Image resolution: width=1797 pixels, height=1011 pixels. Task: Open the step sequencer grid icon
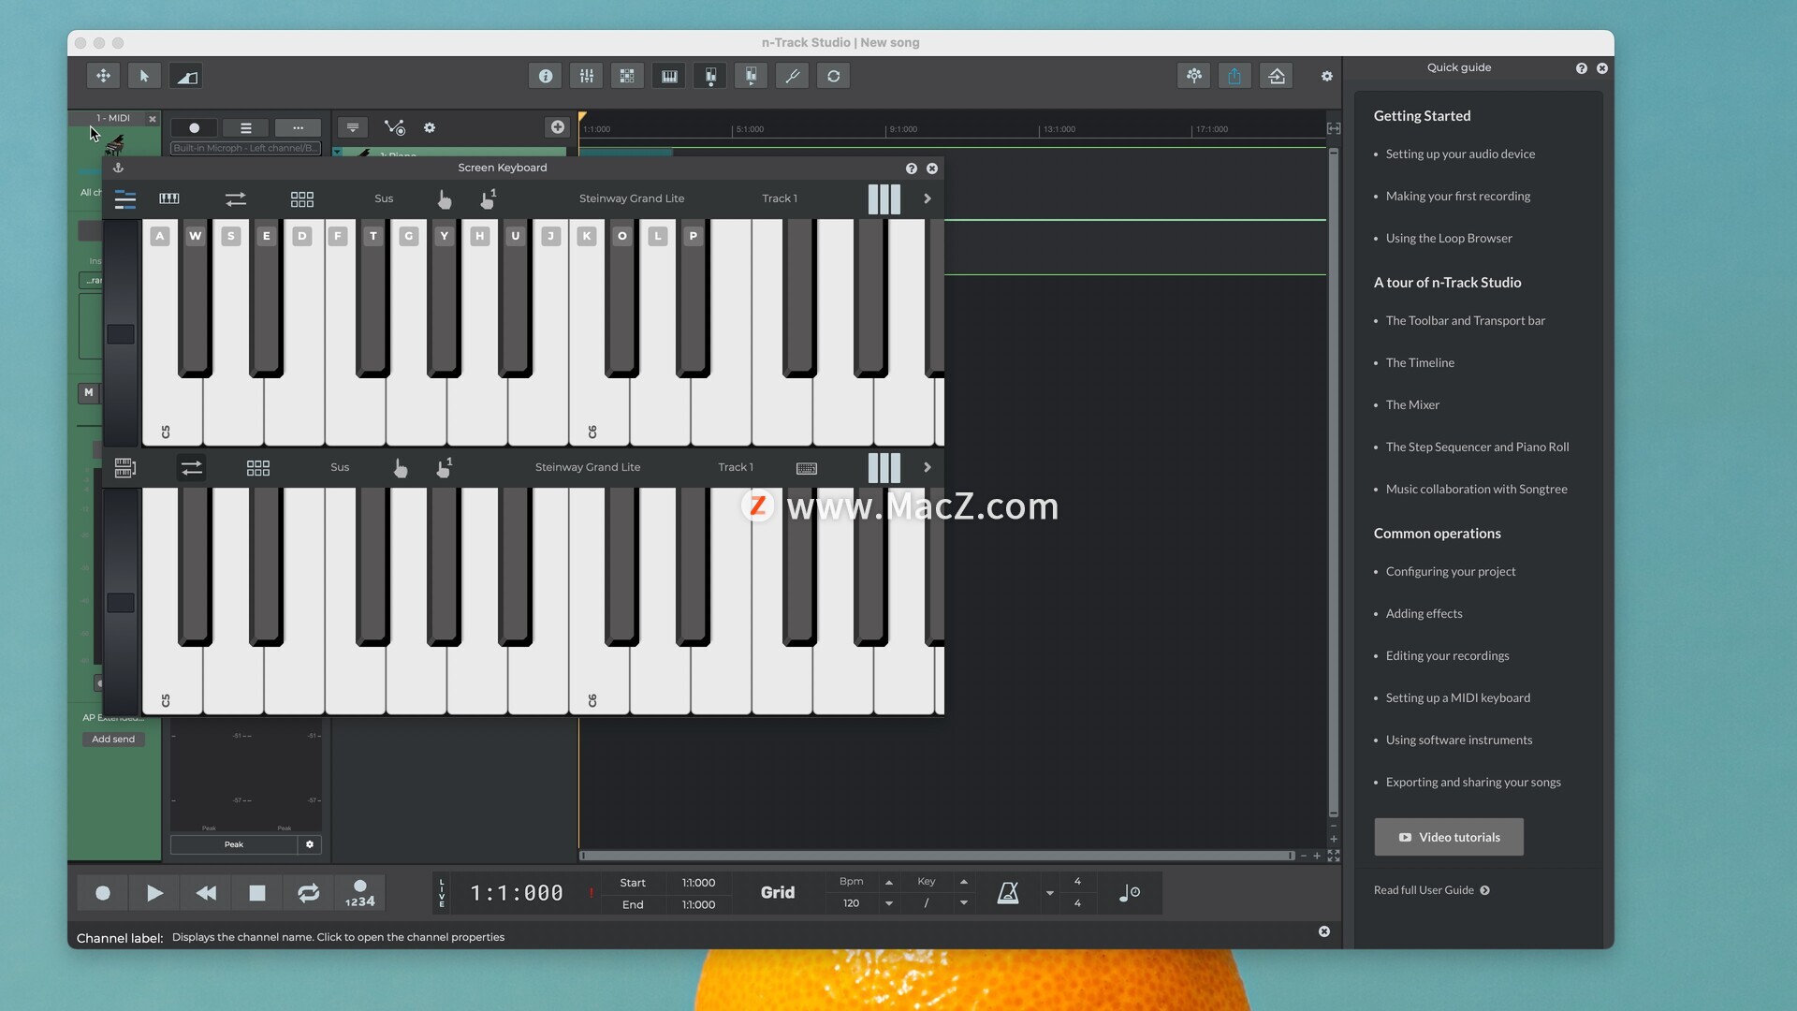click(x=628, y=76)
